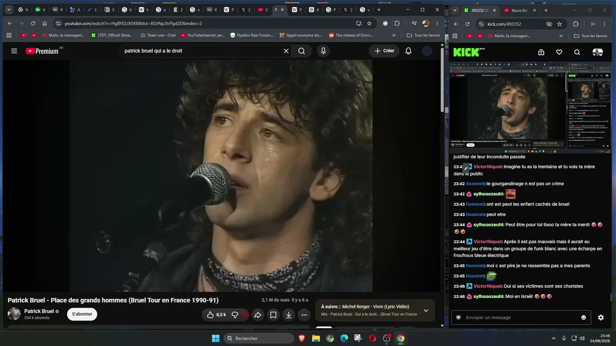
Task: Reload the Kick page
Action: coord(467,24)
